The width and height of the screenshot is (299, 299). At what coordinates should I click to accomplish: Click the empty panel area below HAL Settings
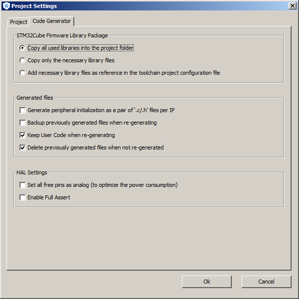coord(149,239)
